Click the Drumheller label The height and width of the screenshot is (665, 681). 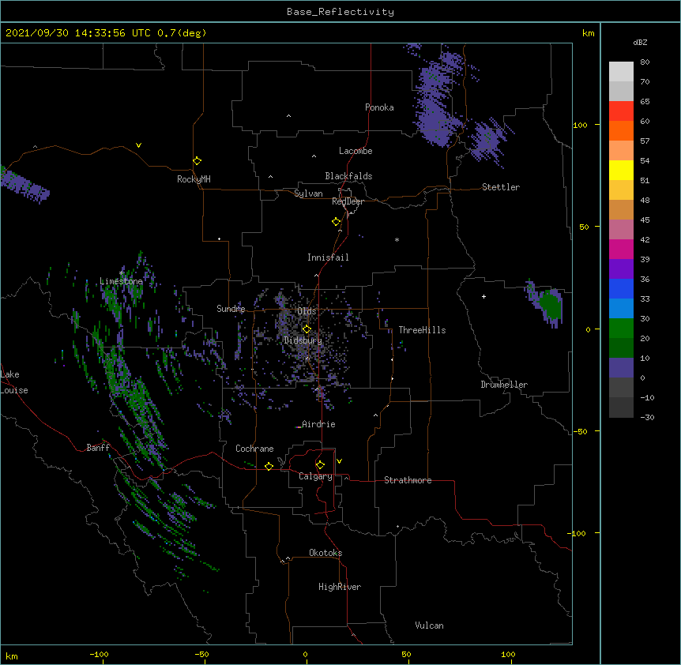(x=504, y=385)
